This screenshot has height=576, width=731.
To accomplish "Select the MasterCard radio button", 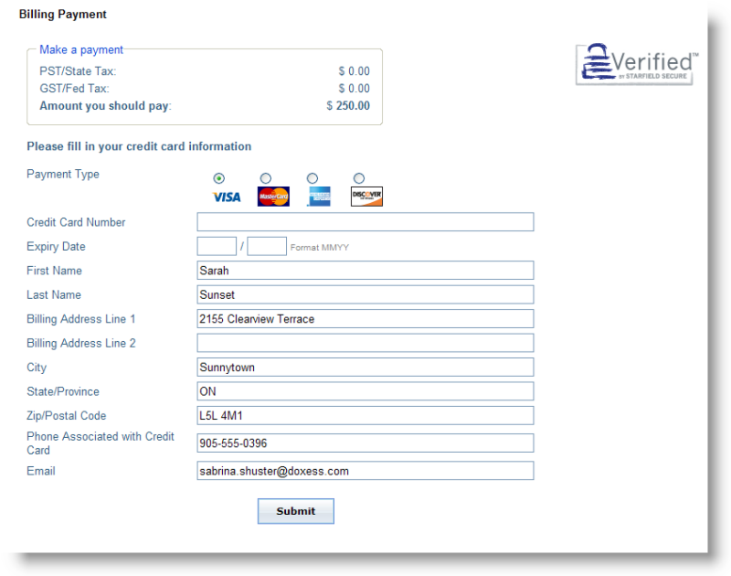I will pos(266,178).
